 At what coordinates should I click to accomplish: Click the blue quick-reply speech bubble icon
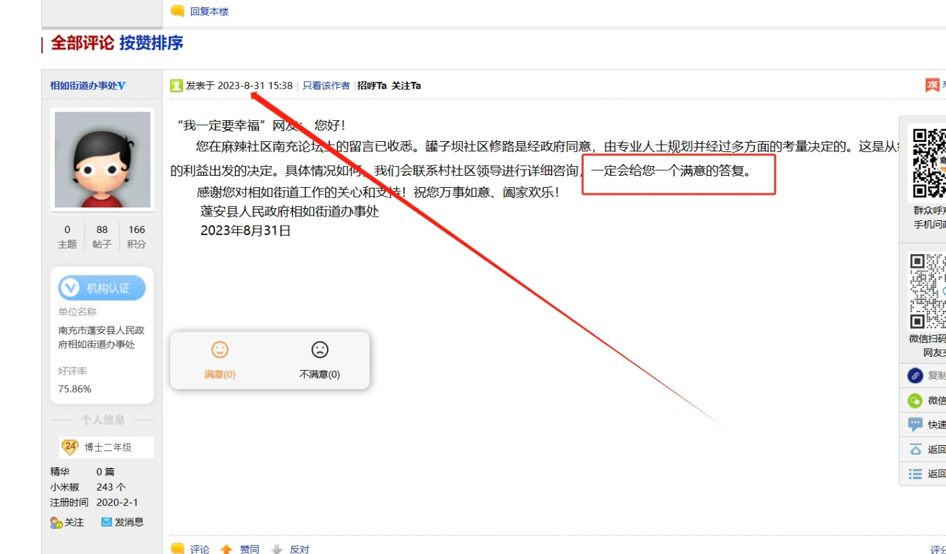coord(916,425)
